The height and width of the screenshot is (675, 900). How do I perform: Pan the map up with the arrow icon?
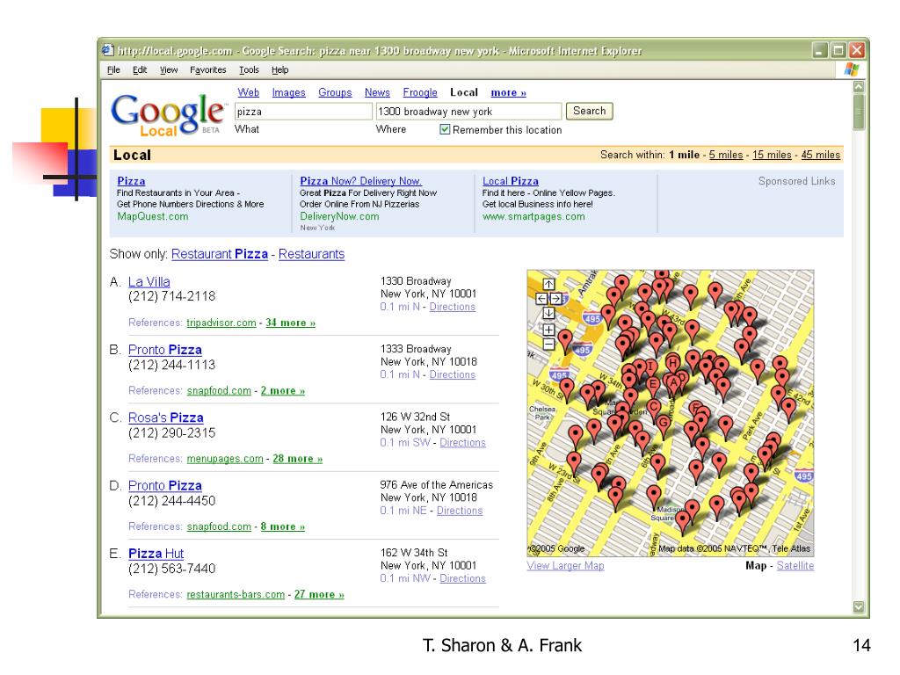pos(548,284)
